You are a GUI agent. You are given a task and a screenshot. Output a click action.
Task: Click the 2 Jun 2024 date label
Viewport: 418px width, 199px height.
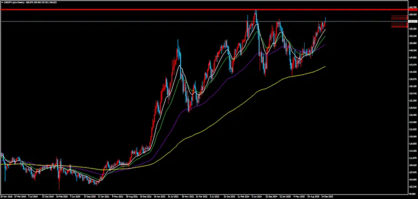(257, 196)
